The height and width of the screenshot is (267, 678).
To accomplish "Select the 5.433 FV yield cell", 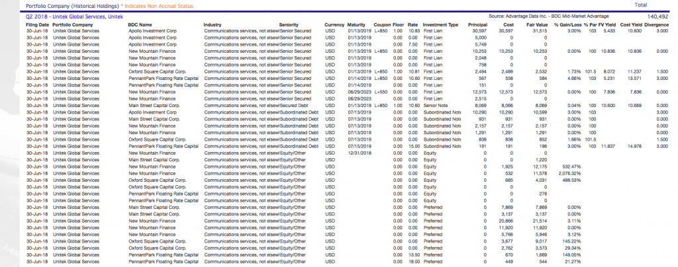I will [609, 31].
